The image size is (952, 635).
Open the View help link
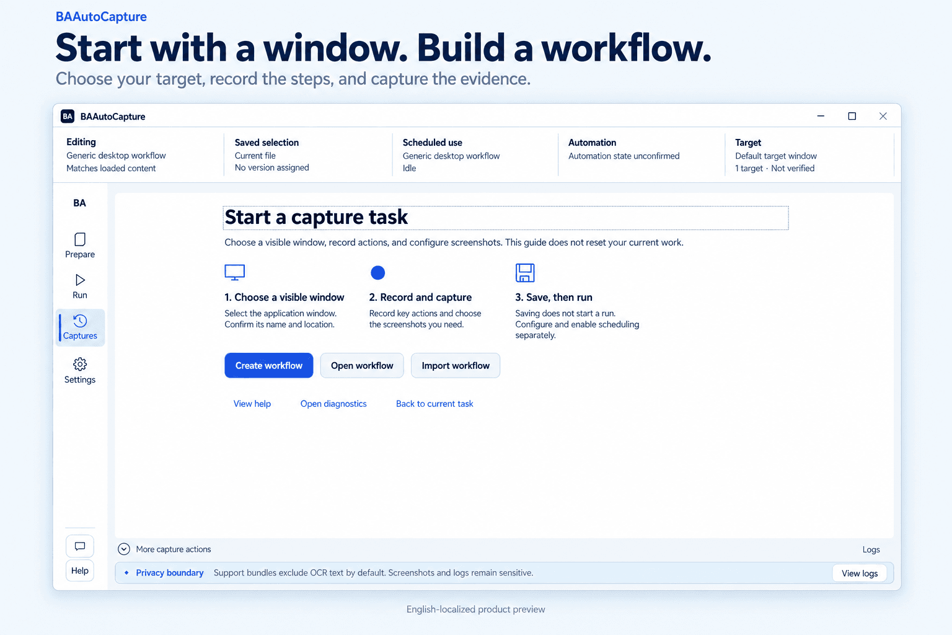[252, 404]
